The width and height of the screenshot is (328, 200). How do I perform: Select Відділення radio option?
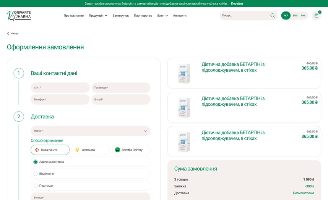[36, 174]
